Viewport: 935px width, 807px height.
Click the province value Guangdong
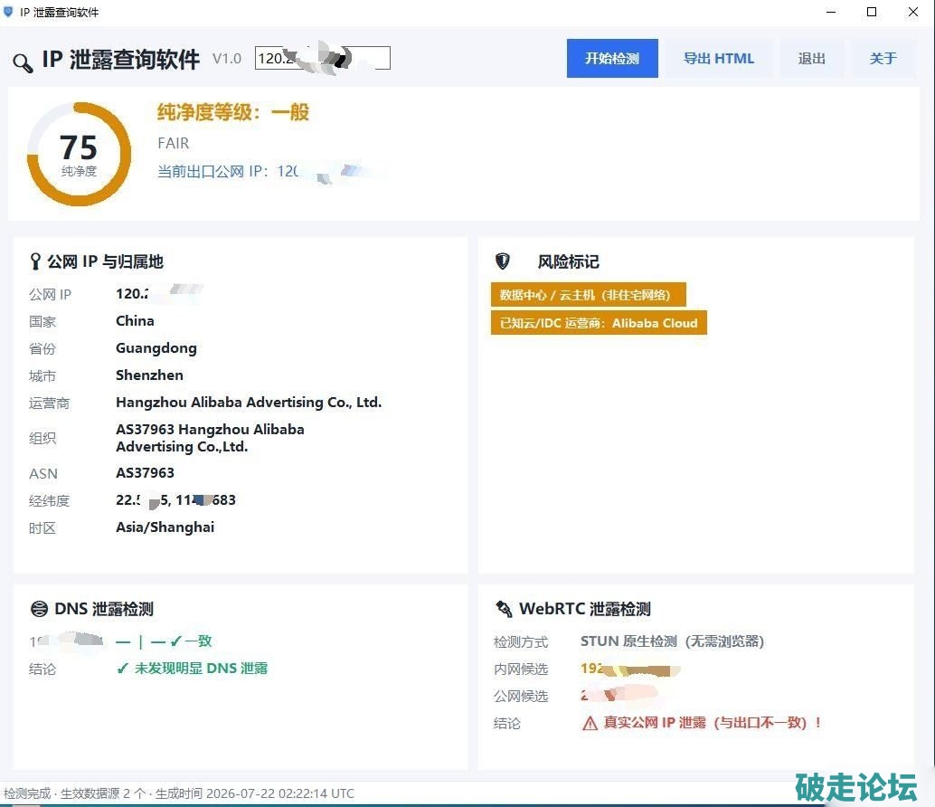(156, 348)
